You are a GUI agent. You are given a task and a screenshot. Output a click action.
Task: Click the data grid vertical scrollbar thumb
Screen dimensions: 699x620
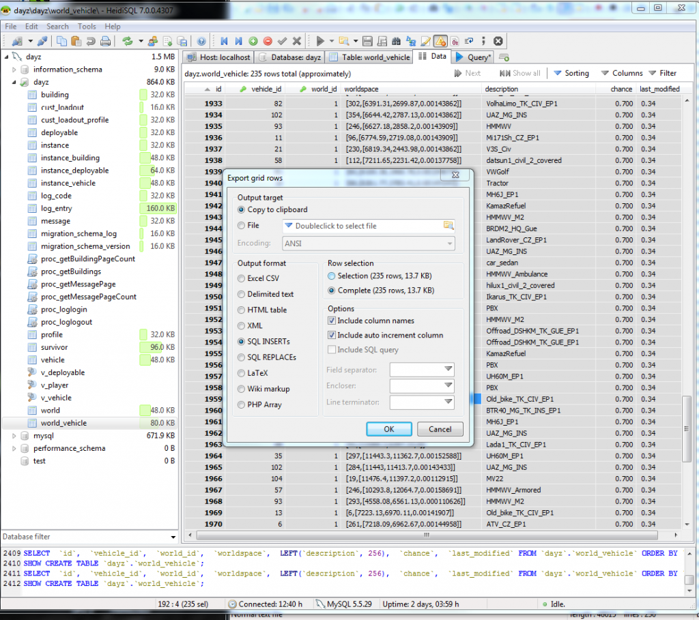tap(687, 428)
